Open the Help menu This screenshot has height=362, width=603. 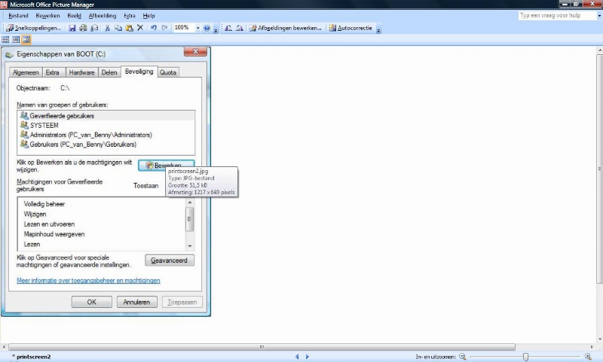(148, 16)
